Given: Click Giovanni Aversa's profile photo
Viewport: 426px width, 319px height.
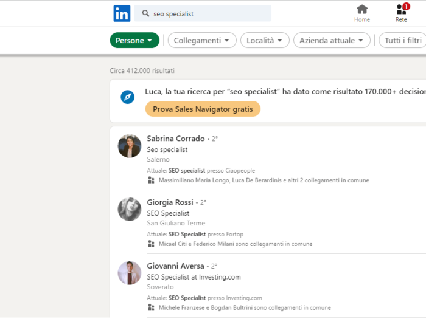Looking at the screenshot, I should 130,273.
